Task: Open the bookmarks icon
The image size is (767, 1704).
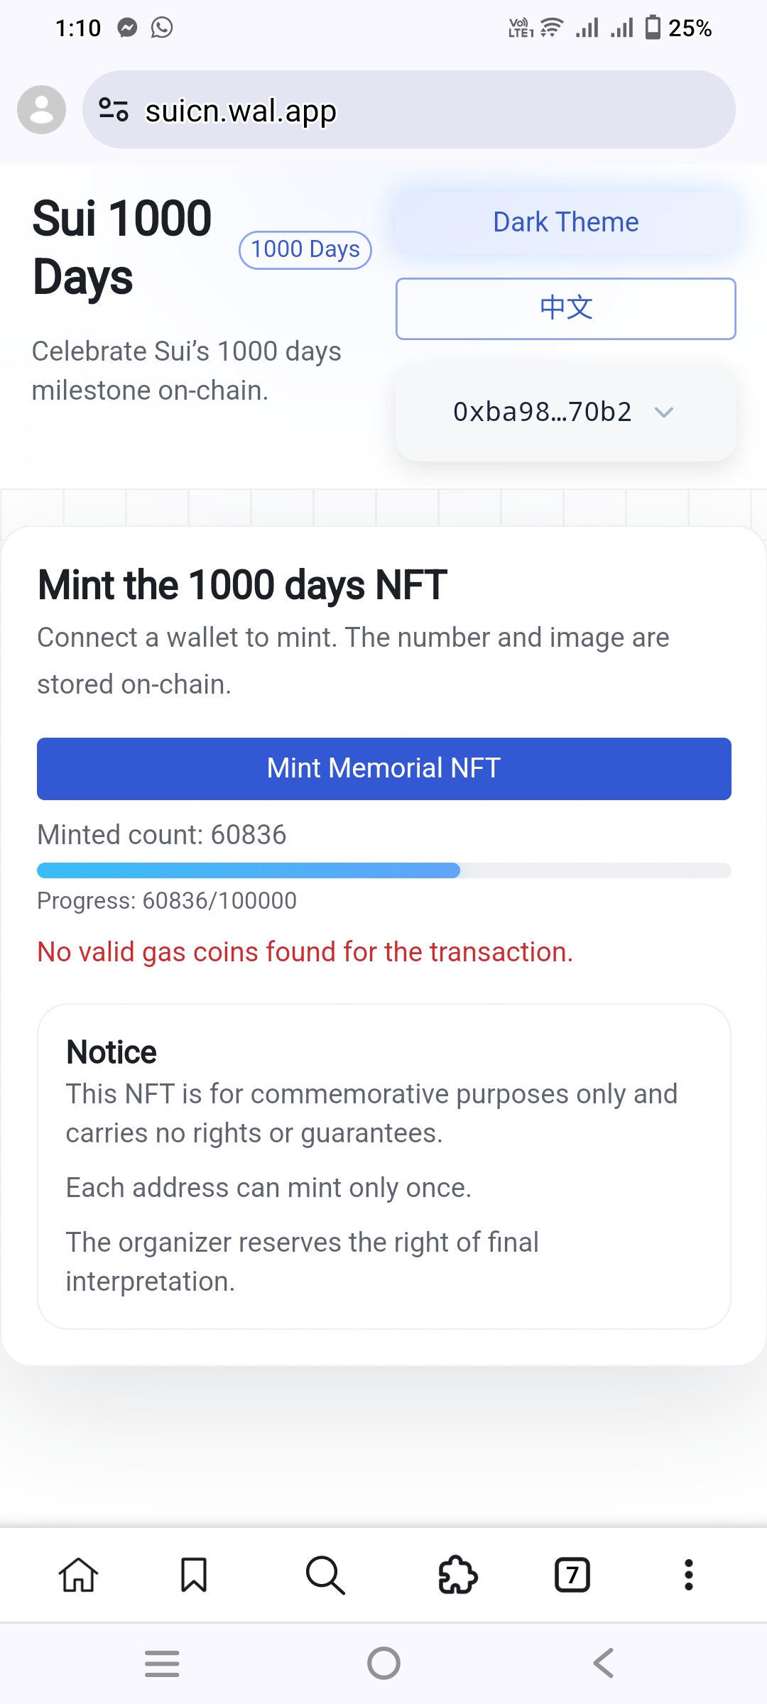Action: pyautogui.click(x=193, y=1575)
